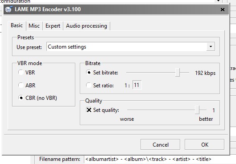Image resolution: width=236 pixels, height=164 pixels.
Task: Close the LAME MP3 Encoder dialog
Action: (x=223, y=10)
